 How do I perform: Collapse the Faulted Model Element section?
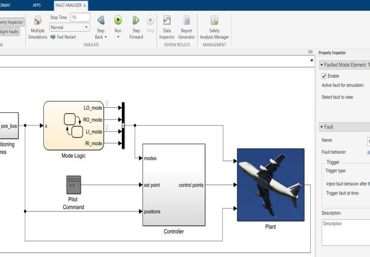[322, 64]
